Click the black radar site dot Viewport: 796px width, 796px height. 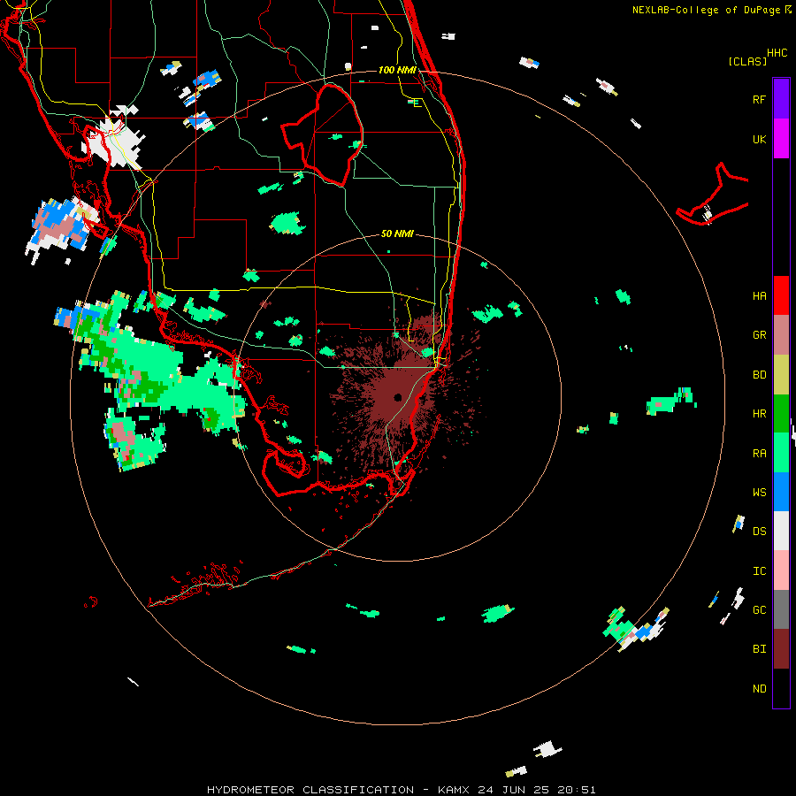point(397,397)
